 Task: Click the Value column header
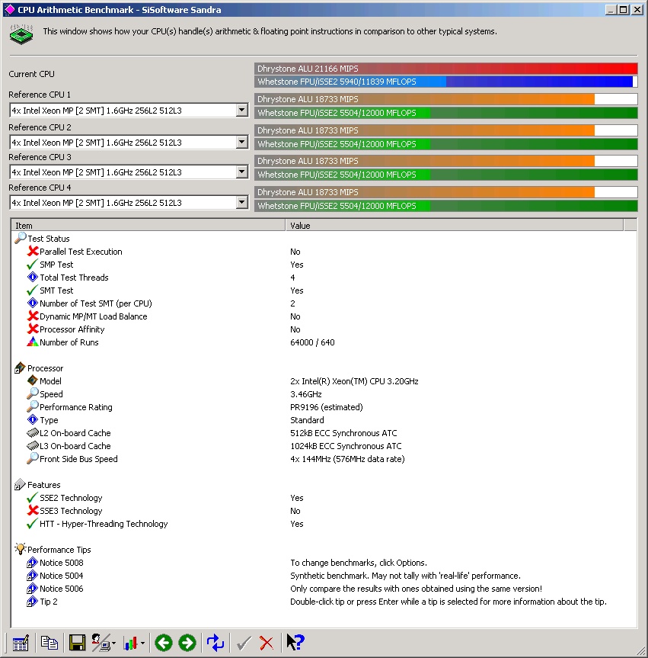coord(455,226)
